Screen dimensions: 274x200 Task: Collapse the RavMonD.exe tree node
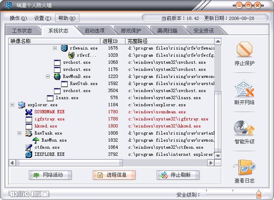click(48, 76)
